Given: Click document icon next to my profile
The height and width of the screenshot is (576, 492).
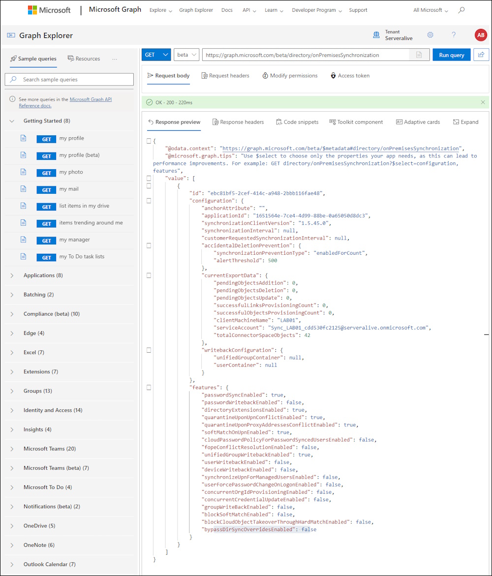Looking at the screenshot, I should point(24,138).
